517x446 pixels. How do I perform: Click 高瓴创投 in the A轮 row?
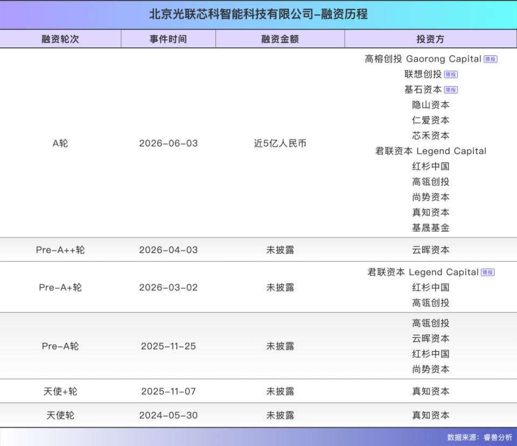pyautogui.click(x=431, y=182)
